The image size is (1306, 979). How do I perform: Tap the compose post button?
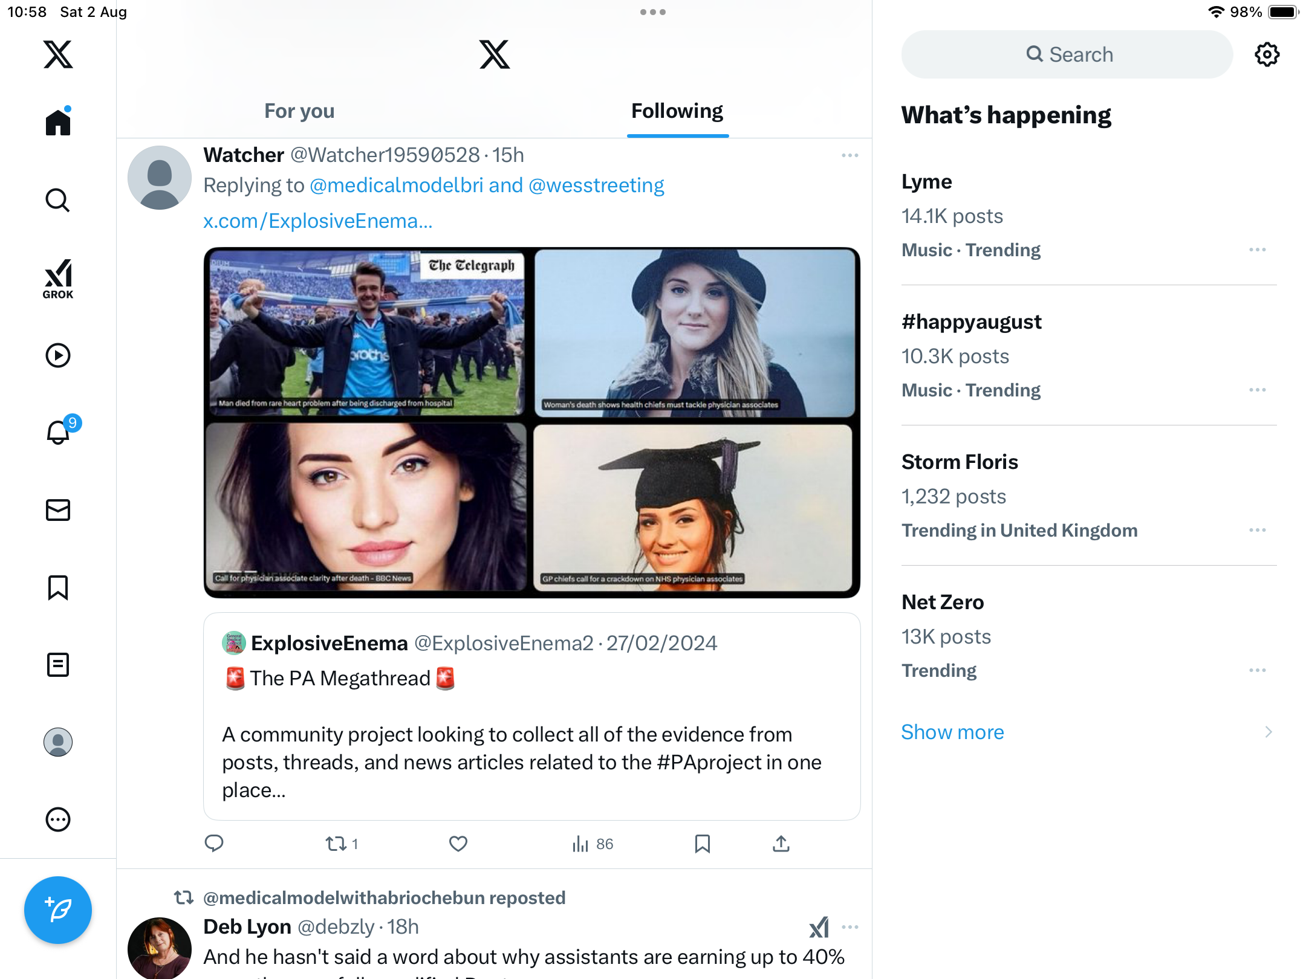pos(58,910)
